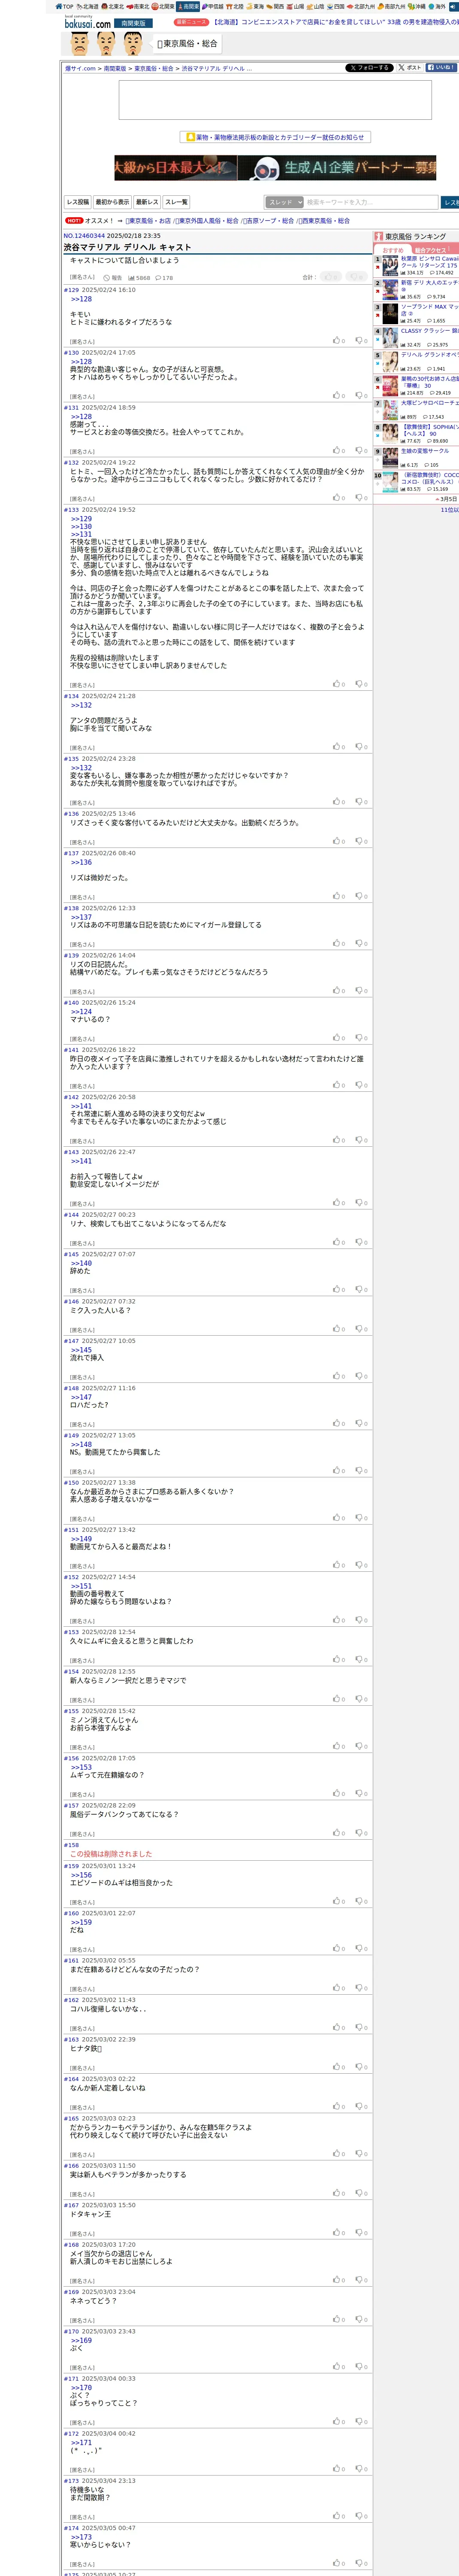Viewport: 459px width, 2576px height.
Task: Thumbs down post #131
Action: (x=361, y=451)
